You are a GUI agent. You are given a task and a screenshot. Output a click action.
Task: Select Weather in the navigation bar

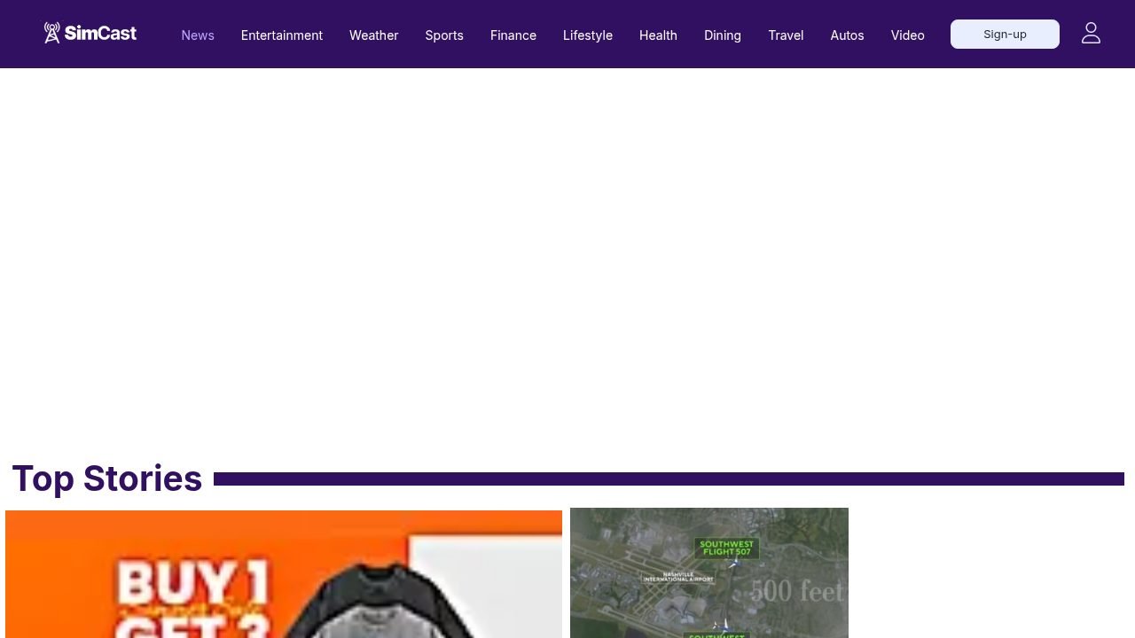pos(374,35)
